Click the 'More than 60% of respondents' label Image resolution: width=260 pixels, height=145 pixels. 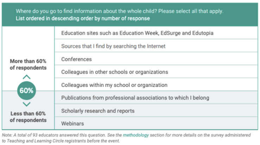click(28, 64)
